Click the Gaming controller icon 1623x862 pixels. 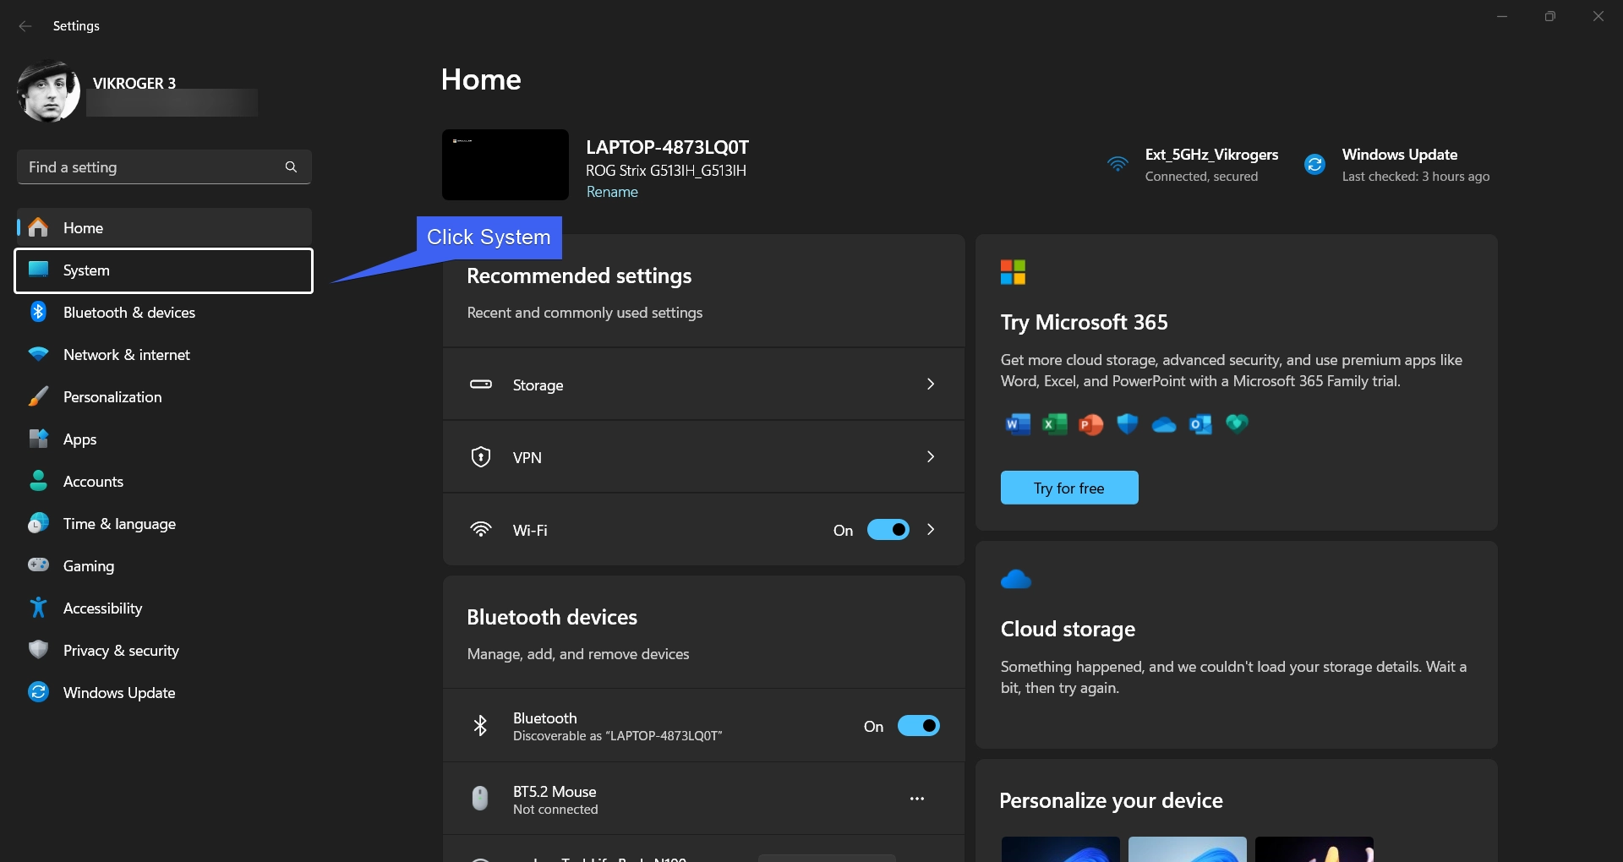pyautogui.click(x=38, y=565)
